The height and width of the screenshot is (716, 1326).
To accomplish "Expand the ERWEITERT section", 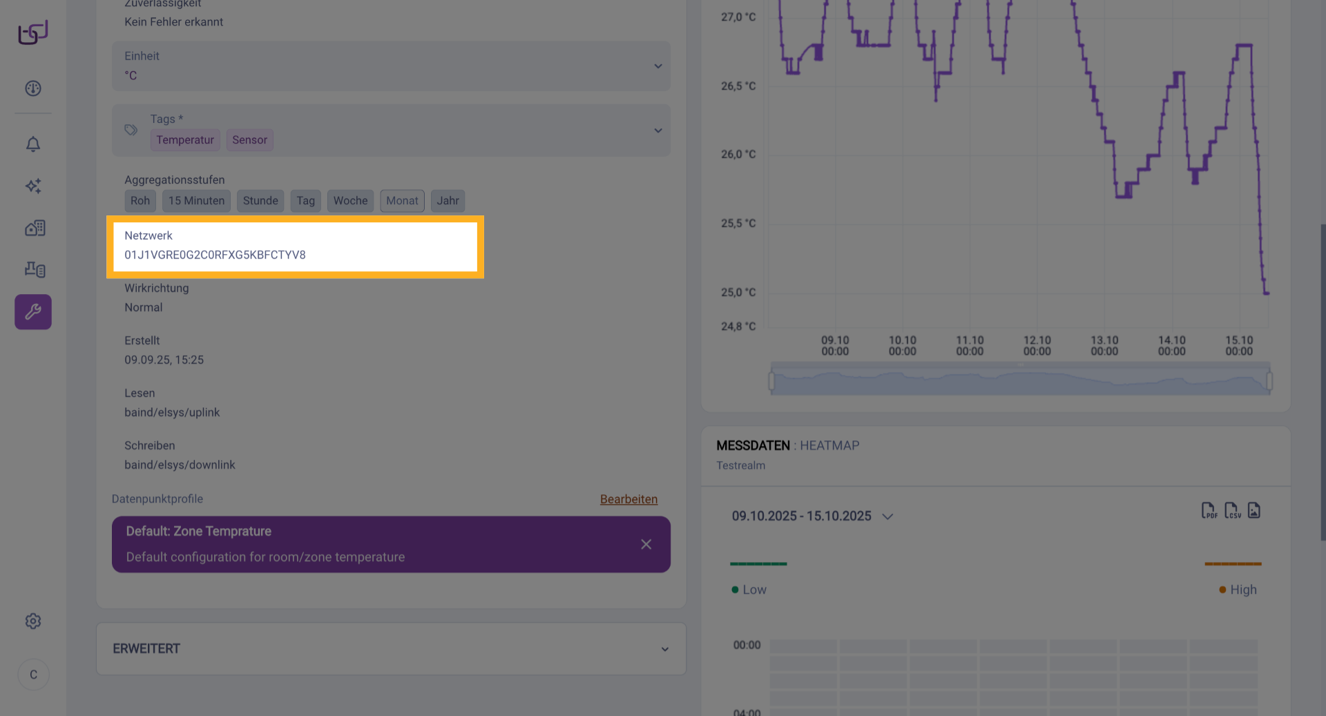I will pyautogui.click(x=664, y=649).
